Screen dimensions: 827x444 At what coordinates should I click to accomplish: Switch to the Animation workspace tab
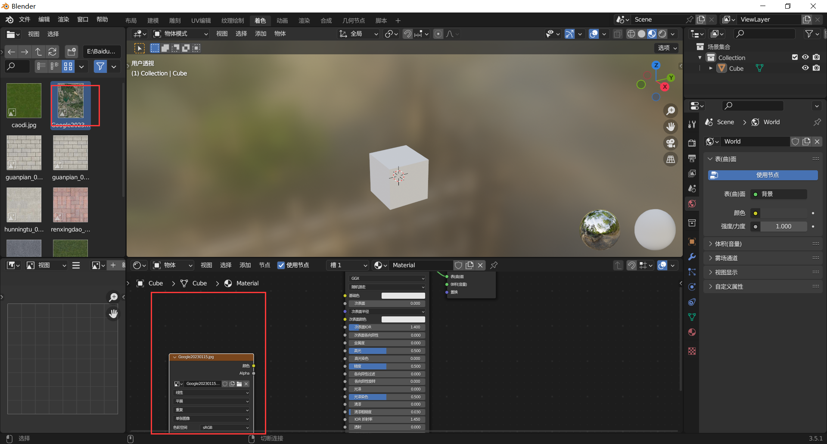(x=282, y=21)
